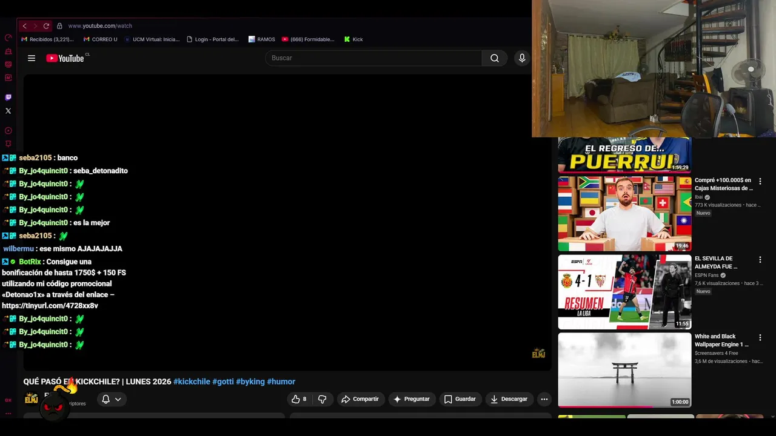Click the black video player area

(287, 222)
